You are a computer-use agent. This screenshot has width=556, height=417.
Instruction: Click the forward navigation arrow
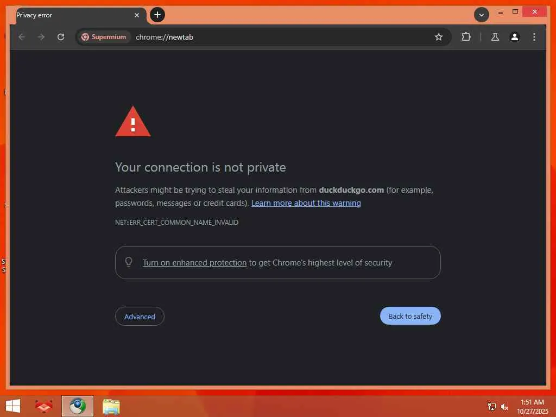pos(41,37)
